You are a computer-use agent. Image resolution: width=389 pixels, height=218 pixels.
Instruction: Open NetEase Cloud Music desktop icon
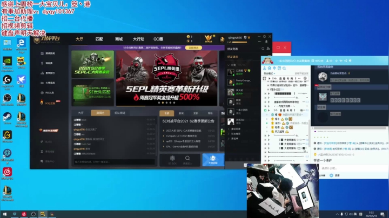pos(7,173)
